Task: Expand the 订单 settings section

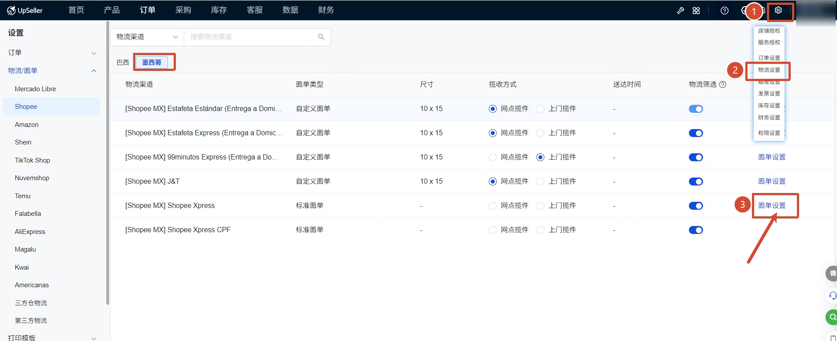Action: pyautogui.click(x=52, y=53)
